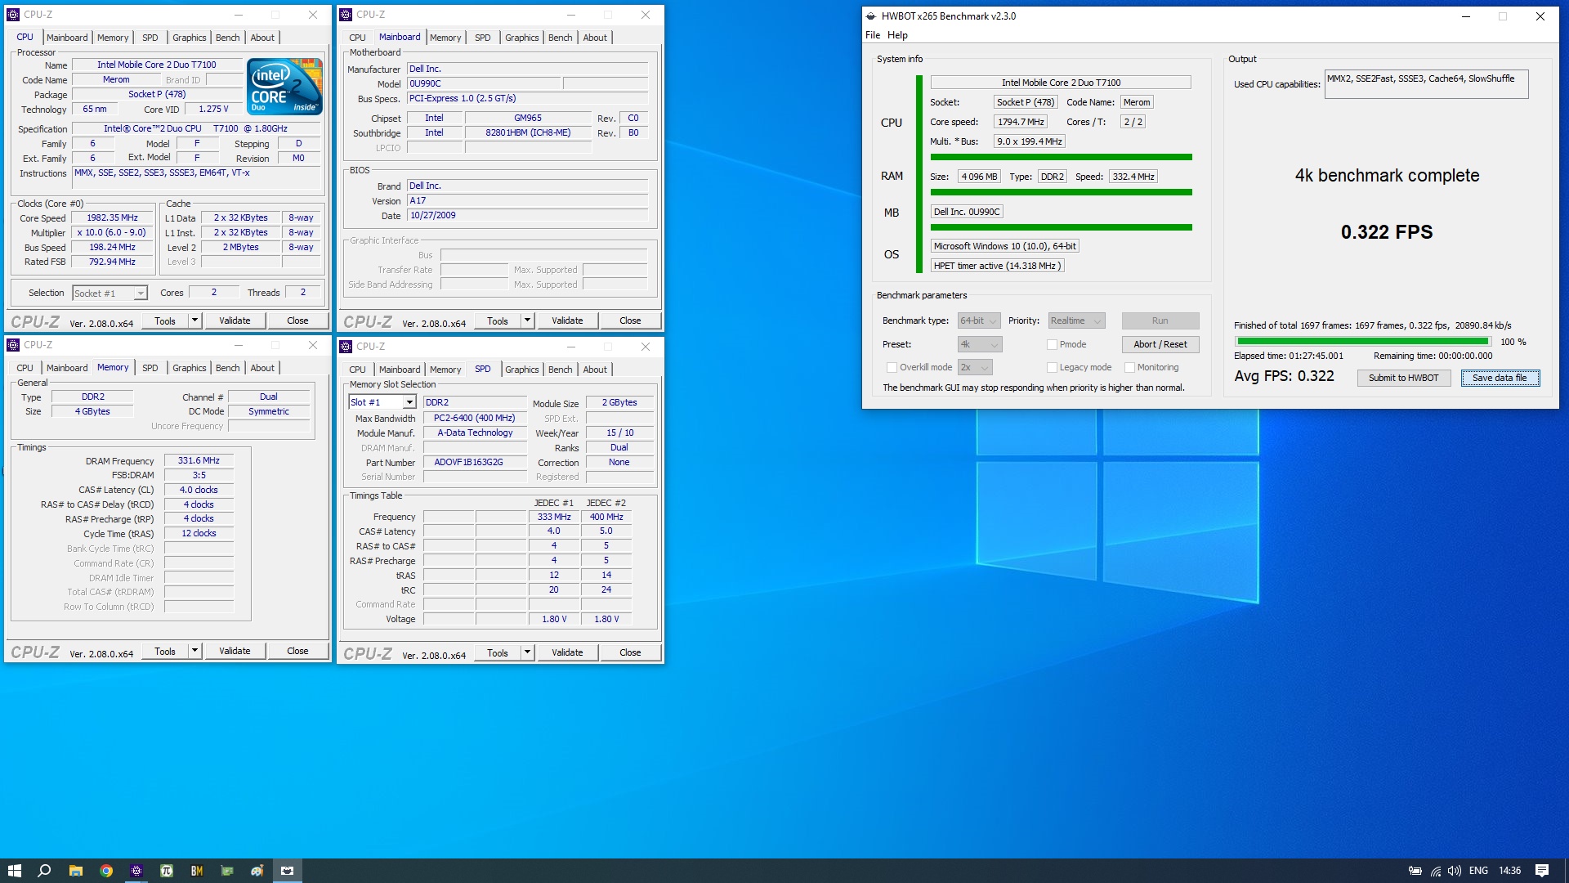Click the Southbridge 82801HBM (ICH8-ME) value

[x=528, y=132]
